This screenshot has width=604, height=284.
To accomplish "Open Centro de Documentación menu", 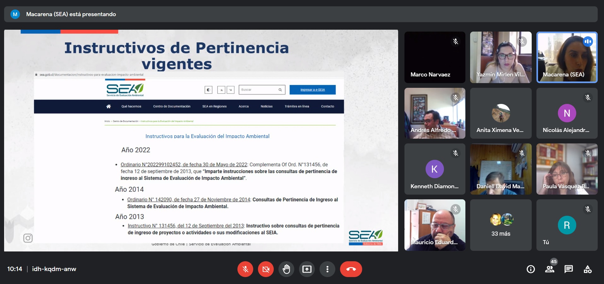I will click(172, 106).
